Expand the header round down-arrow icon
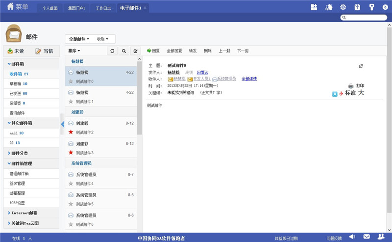The image size is (392, 242). [385, 7]
